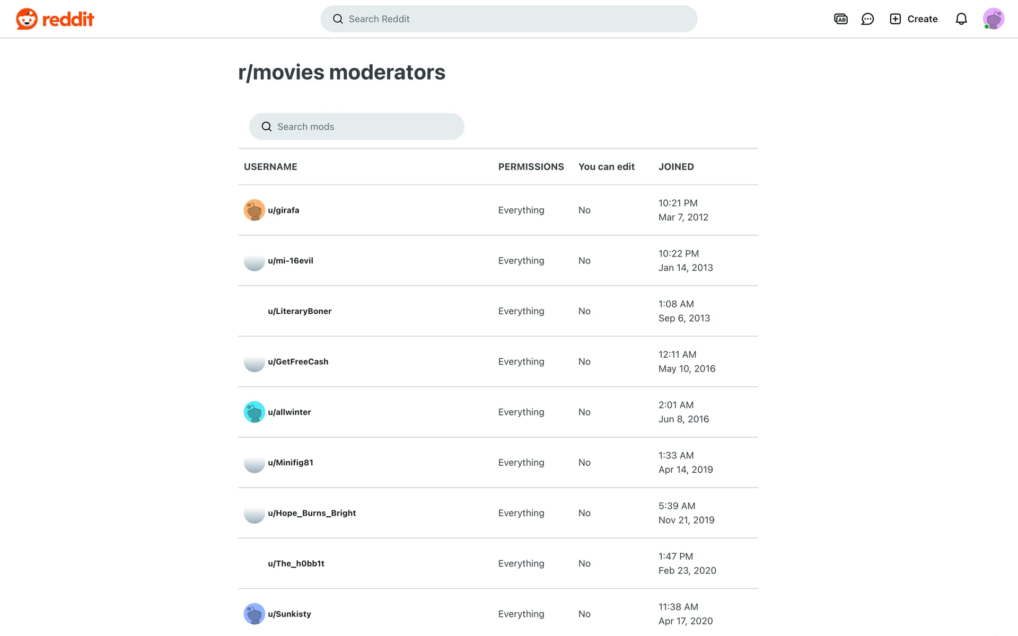Click the Create post button
The image size is (1018, 636).
point(914,19)
